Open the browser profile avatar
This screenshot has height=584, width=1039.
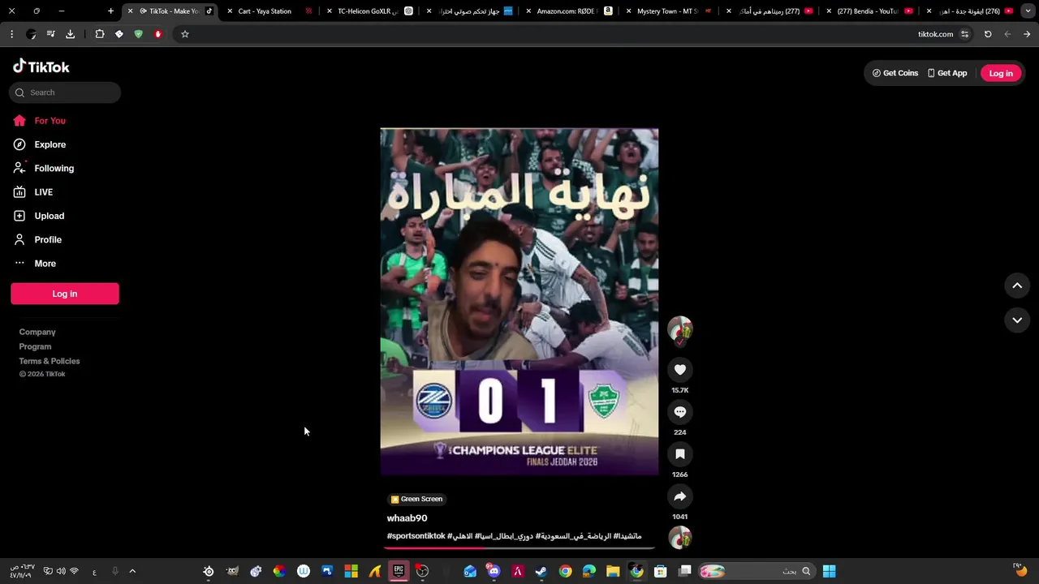coord(31,34)
